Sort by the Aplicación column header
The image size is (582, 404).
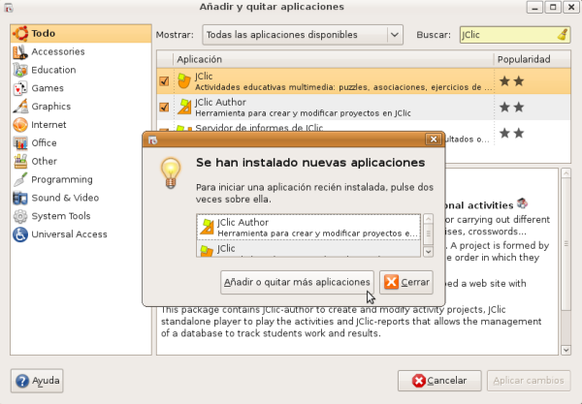[332, 59]
